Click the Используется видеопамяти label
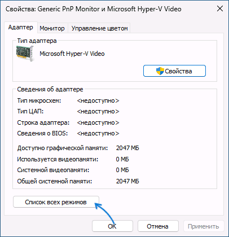This screenshot has height=237, width=229. tap(58, 159)
